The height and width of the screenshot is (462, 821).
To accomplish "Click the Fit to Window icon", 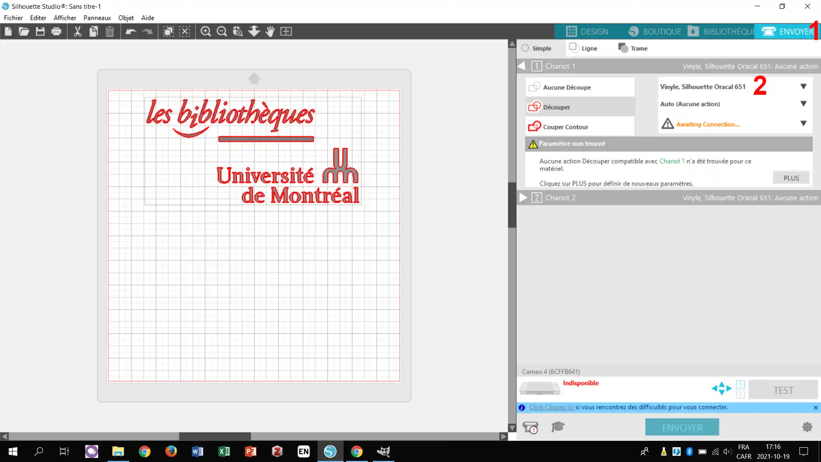I will click(x=286, y=31).
